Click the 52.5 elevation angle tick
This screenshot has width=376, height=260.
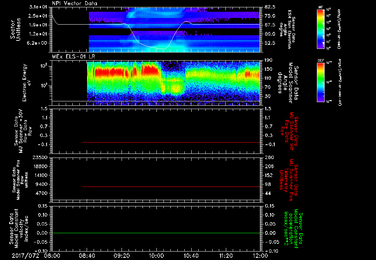[270, 43]
